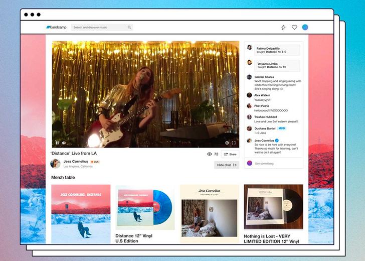Click the eye viewer count icon
Viewport: 365px width, 261px height.
(x=209, y=154)
